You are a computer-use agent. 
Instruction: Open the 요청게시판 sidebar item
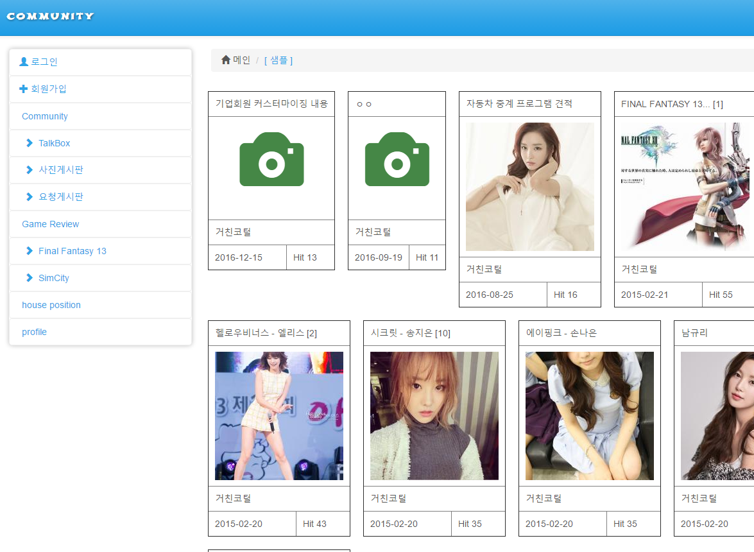pos(61,197)
